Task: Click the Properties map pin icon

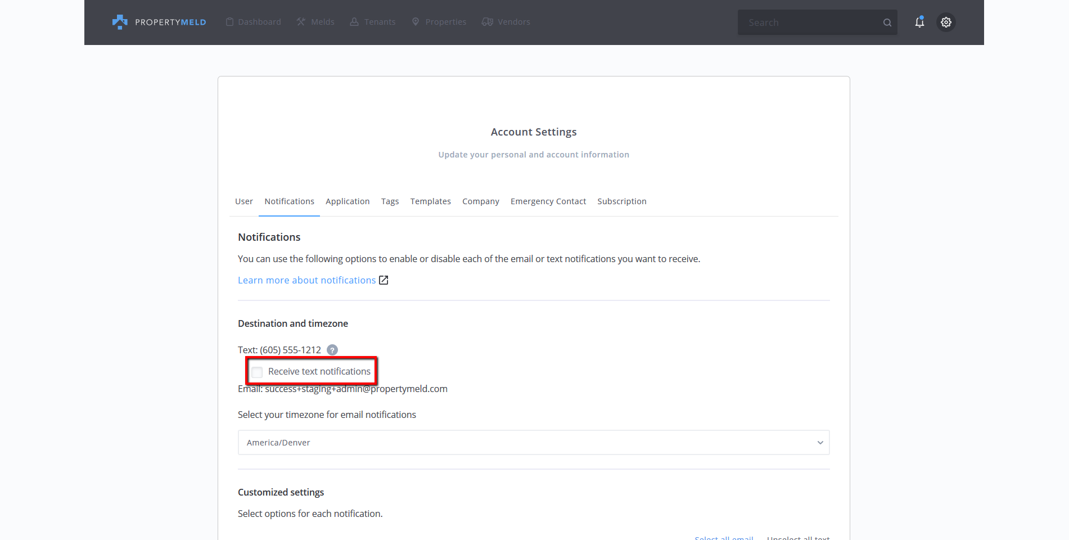Action: pyautogui.click(x=416, y=22)
